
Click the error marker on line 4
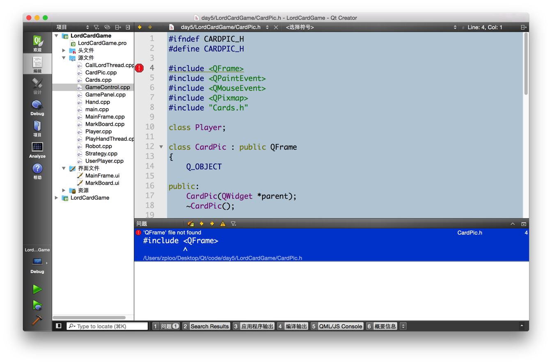click(x=139, y=68)
